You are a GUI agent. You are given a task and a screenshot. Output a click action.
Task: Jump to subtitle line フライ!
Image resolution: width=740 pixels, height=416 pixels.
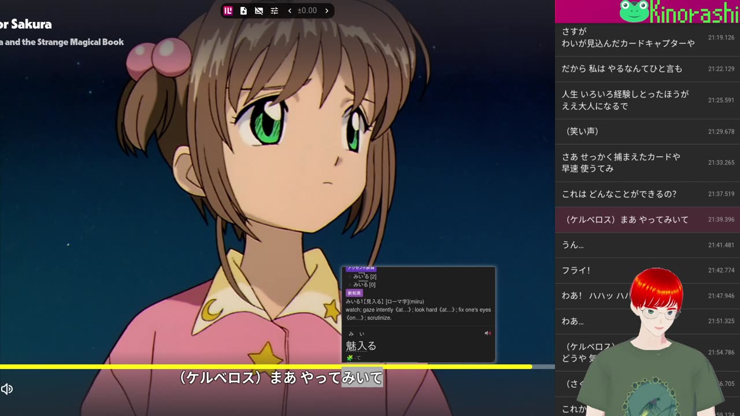[647, 270]
